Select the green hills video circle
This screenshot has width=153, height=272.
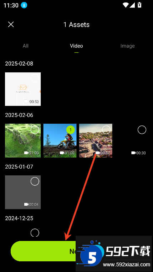tap(35, 130)
